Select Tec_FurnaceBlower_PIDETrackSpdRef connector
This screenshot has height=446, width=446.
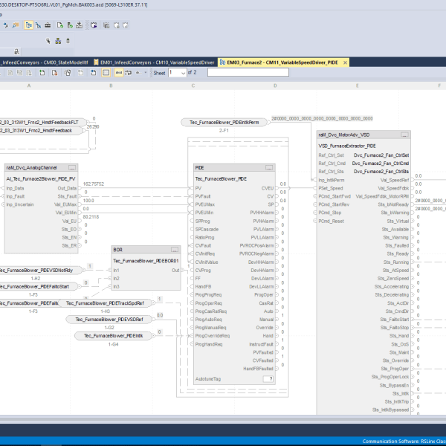(105, 303)
